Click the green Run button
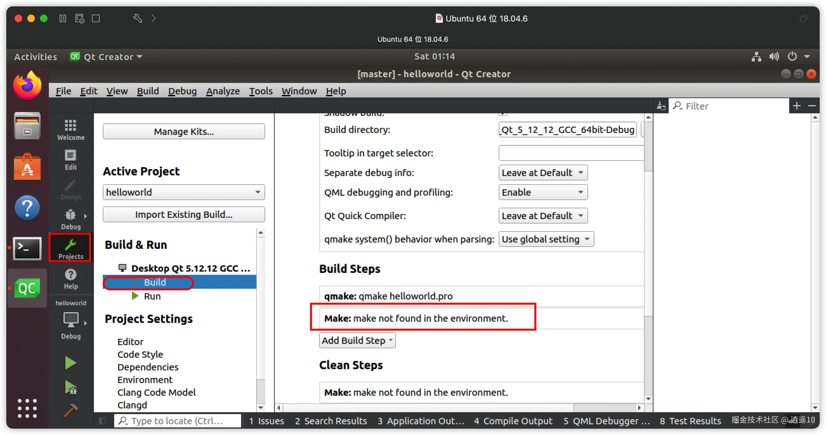Viewport: 826px width, 435px height. (70, 363)
